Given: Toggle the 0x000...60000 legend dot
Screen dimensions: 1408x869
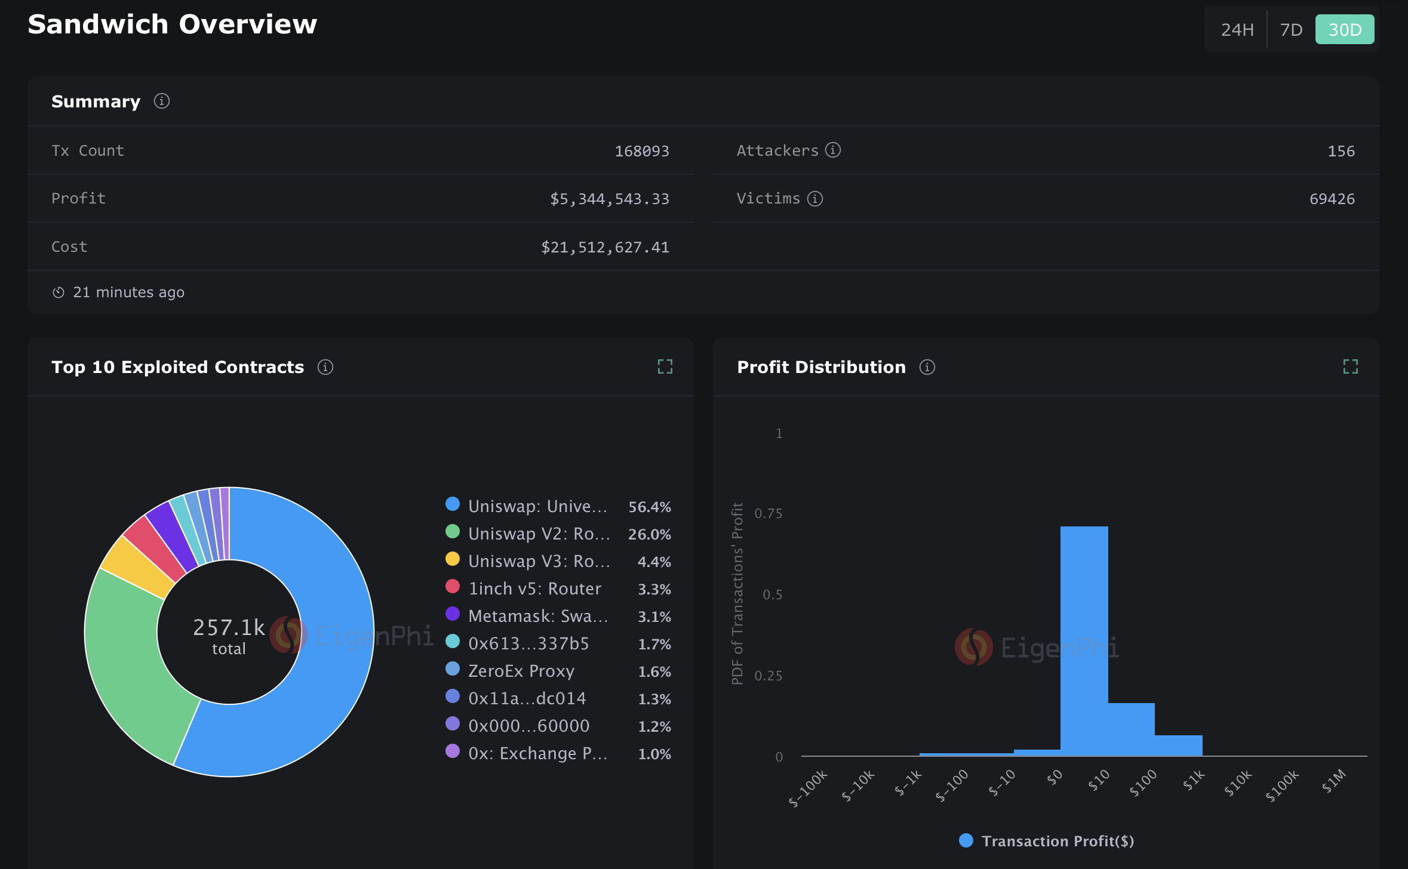Looking at the screenshot, I should [453, 724].
